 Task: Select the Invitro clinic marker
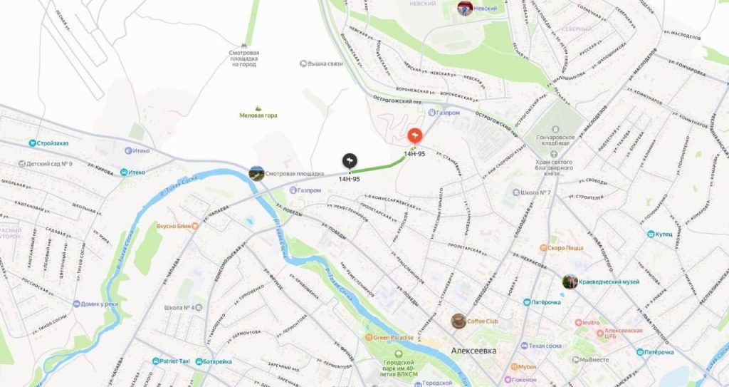[578, 322]
